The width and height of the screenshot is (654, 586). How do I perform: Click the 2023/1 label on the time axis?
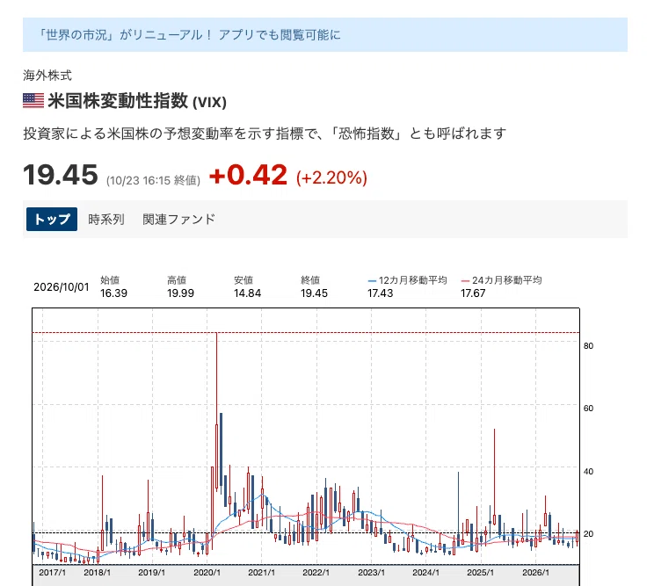pyautogui.click(x=371, y=572)
